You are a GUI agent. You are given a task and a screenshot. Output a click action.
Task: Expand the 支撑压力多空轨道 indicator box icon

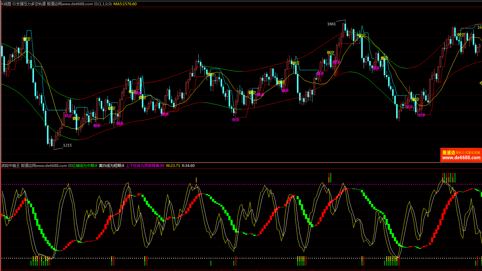point(14,4)
